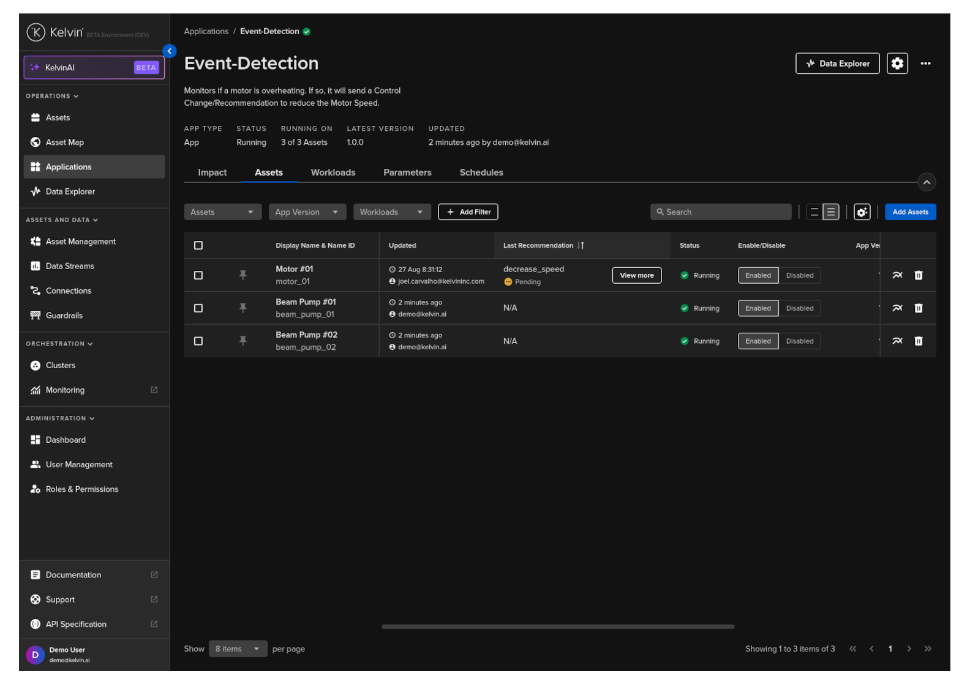Open the App Version filter dropdown
The width and height of the screenshot is (970, 685).
pyautogui.click(x=307, y=212)
